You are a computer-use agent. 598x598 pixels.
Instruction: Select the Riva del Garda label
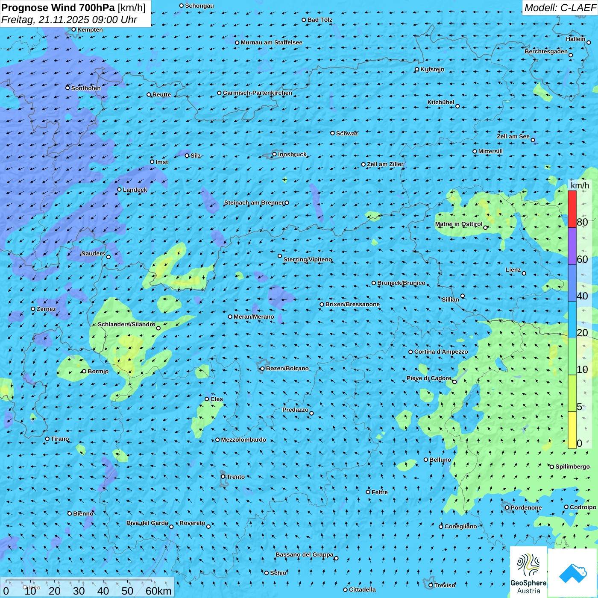pos(147,523)
